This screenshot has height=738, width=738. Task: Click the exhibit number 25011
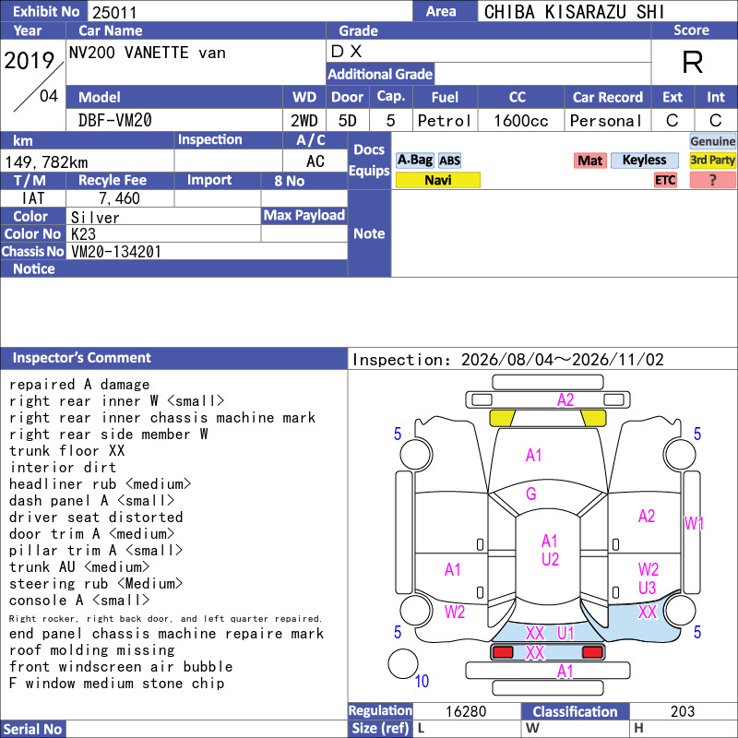[x=114, y=12]
